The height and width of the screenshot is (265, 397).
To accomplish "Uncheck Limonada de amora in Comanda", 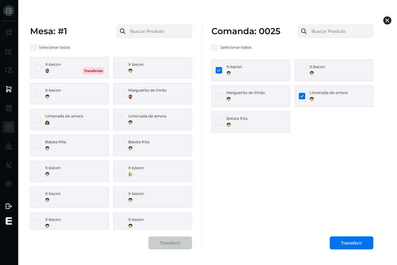I will (302, 96).
